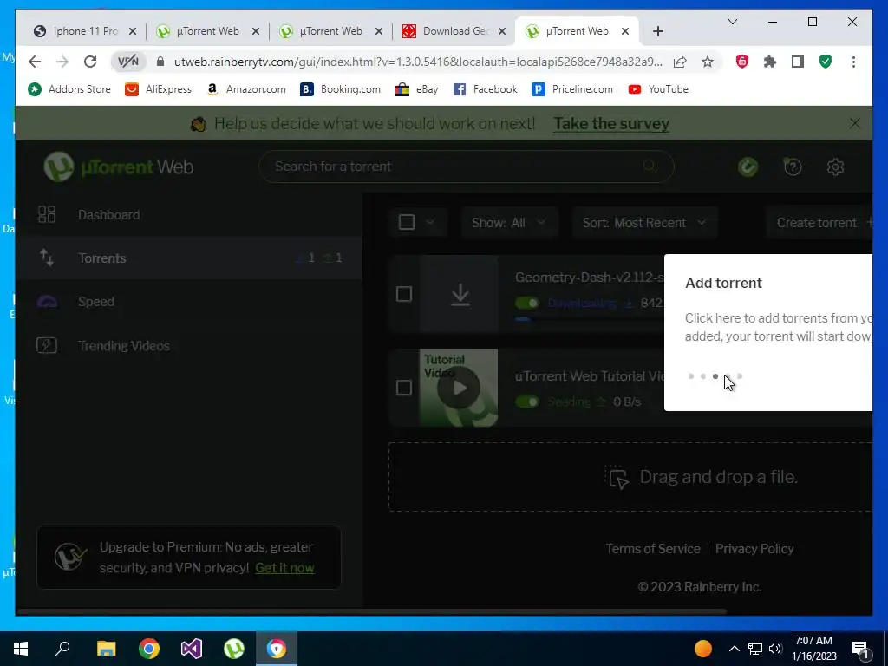Viewport: 888px width, 666px height.
Task: Toggle the browser side panel icon
Action: (x=798, y=62)
